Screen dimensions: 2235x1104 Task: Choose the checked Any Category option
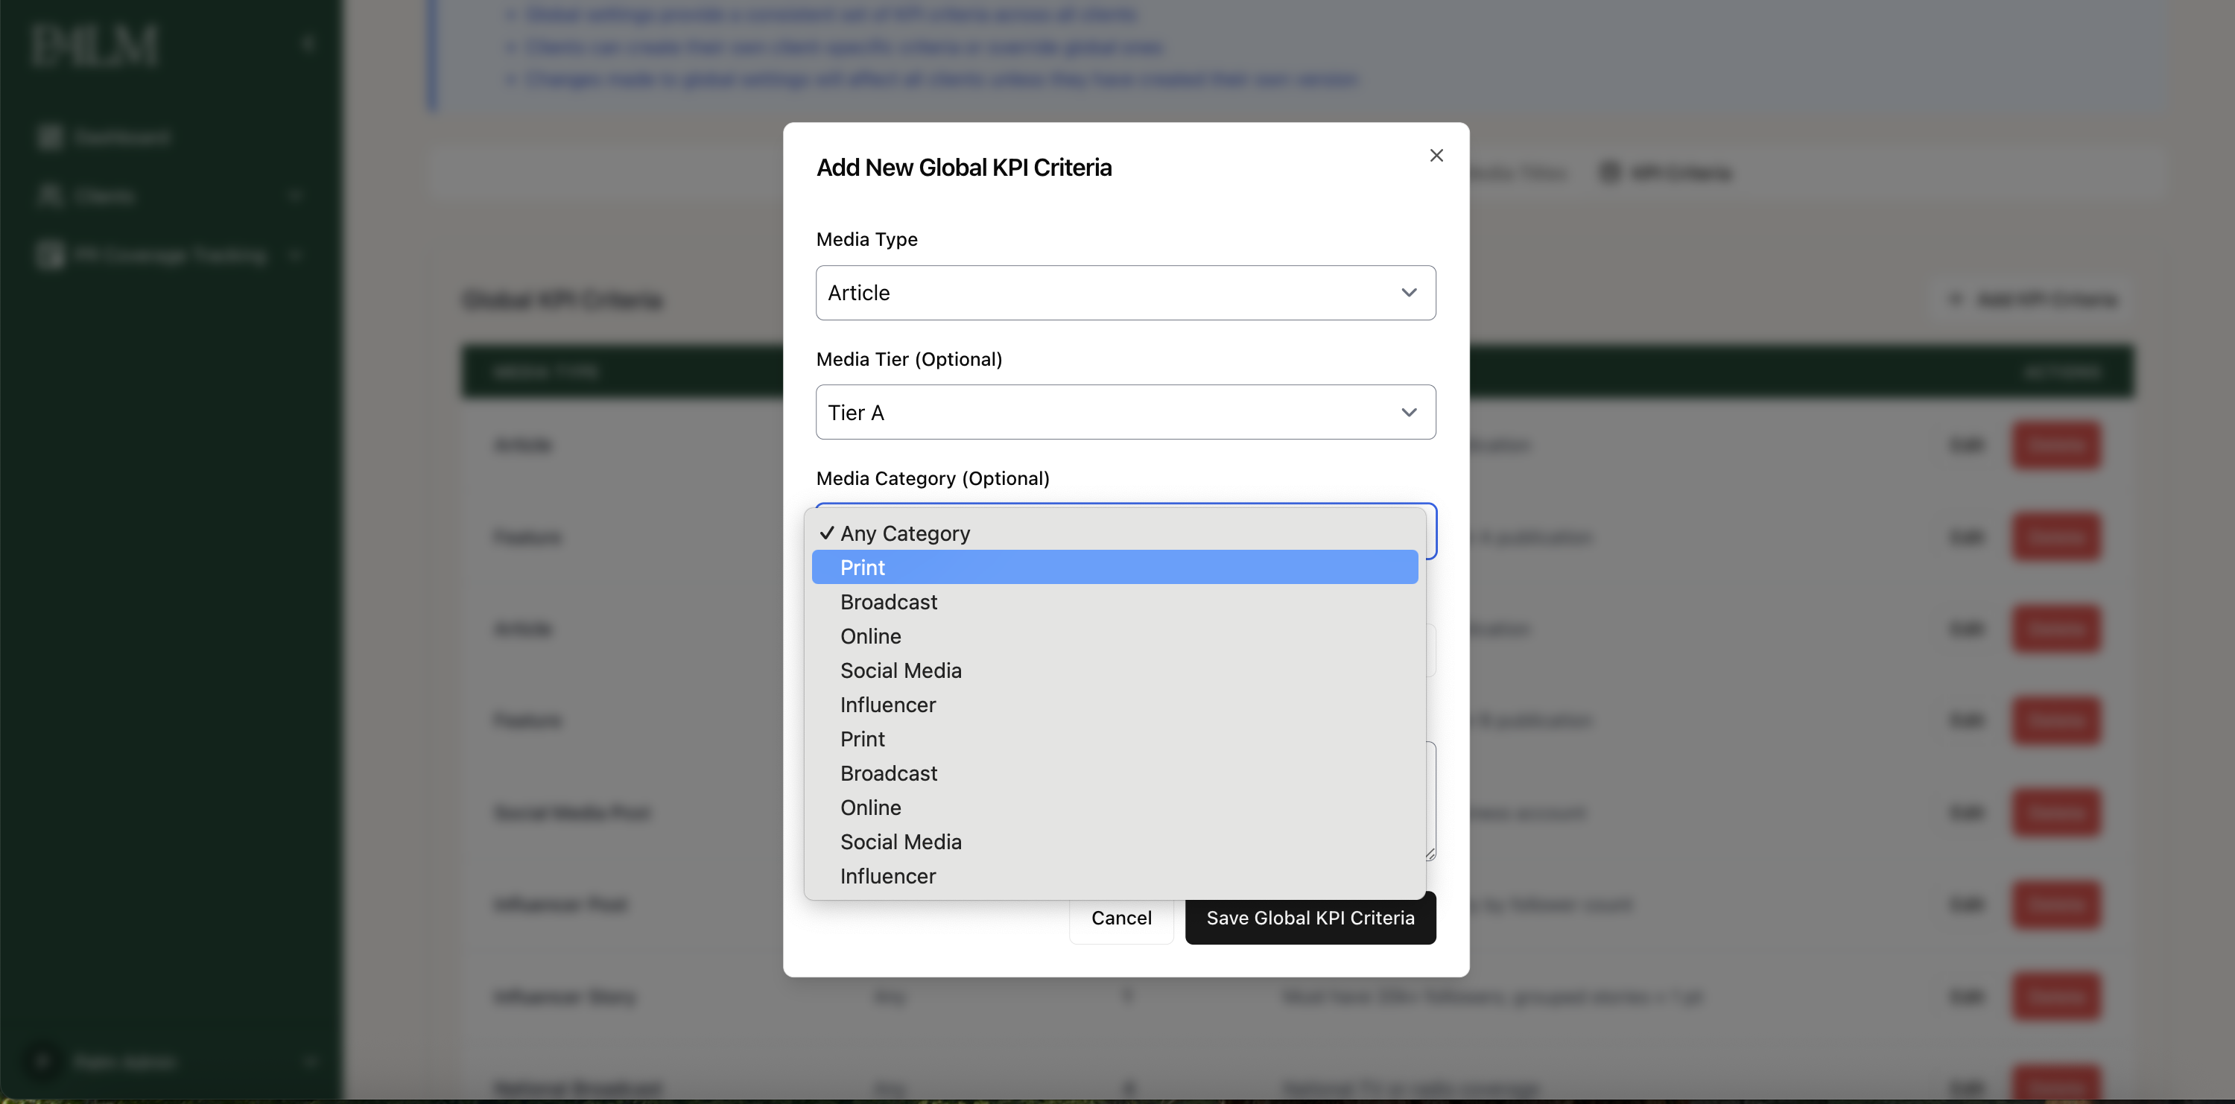point(1115,533)
